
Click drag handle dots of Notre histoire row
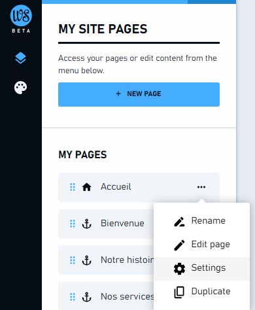73,260
